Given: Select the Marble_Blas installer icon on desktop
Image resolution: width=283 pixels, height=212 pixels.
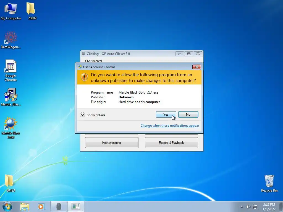Looking at the screenshot, I should [11, 97].
